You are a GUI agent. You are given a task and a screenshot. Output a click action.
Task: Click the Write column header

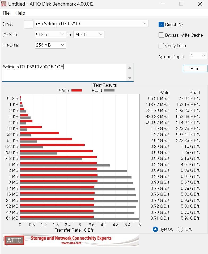pos(164,93)
